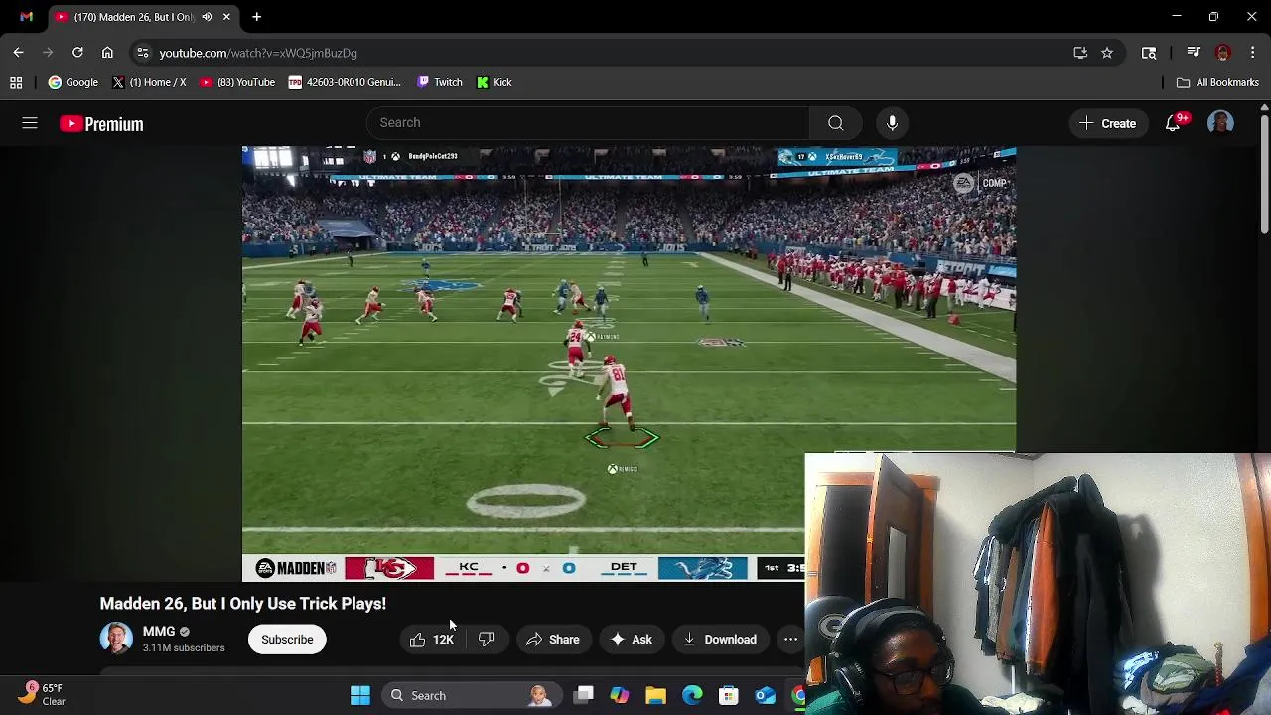Go back with browser back arrow

click(x=18, y=53)
